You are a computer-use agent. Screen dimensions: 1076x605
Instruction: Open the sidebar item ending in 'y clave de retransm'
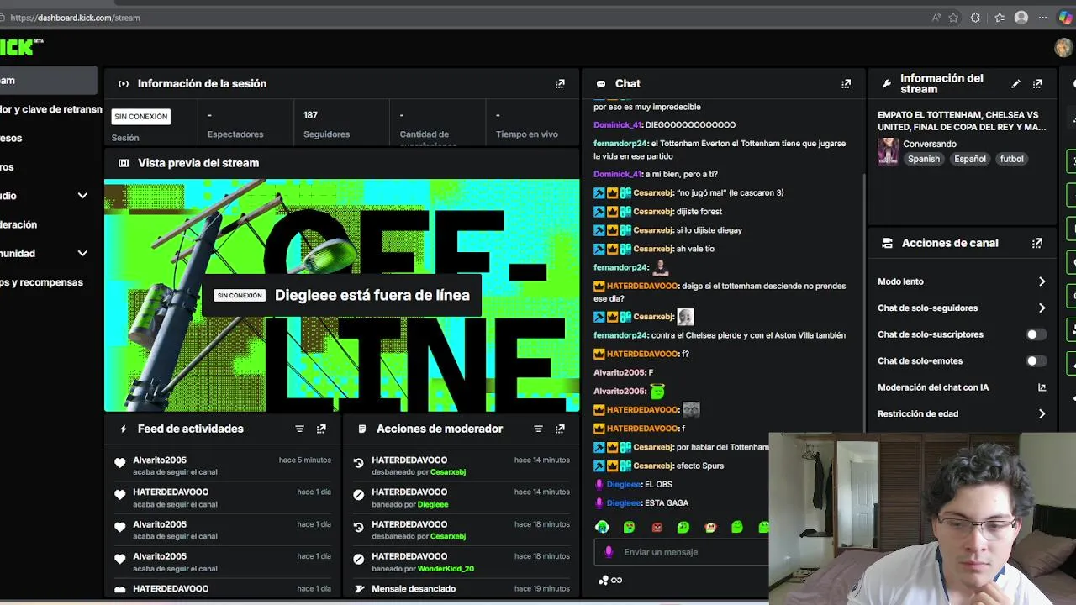coord(50,109)
